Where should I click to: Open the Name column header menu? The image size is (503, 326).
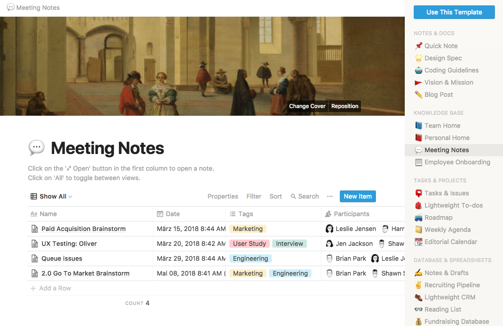click(90, 214)
